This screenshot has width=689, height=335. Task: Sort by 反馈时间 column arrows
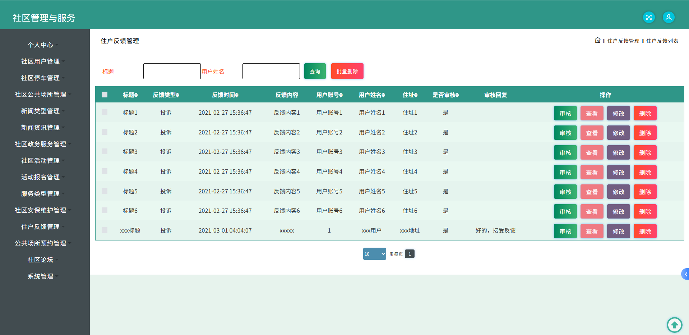click(237, 95)
